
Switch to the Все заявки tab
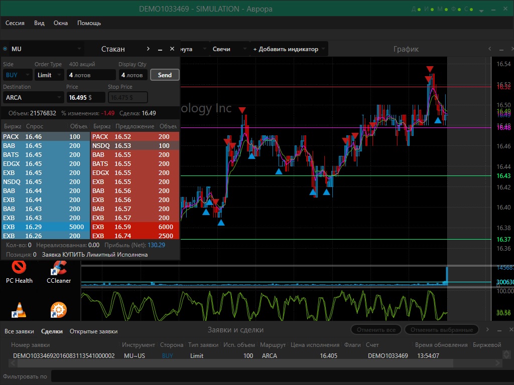click(x=19, y=331)
